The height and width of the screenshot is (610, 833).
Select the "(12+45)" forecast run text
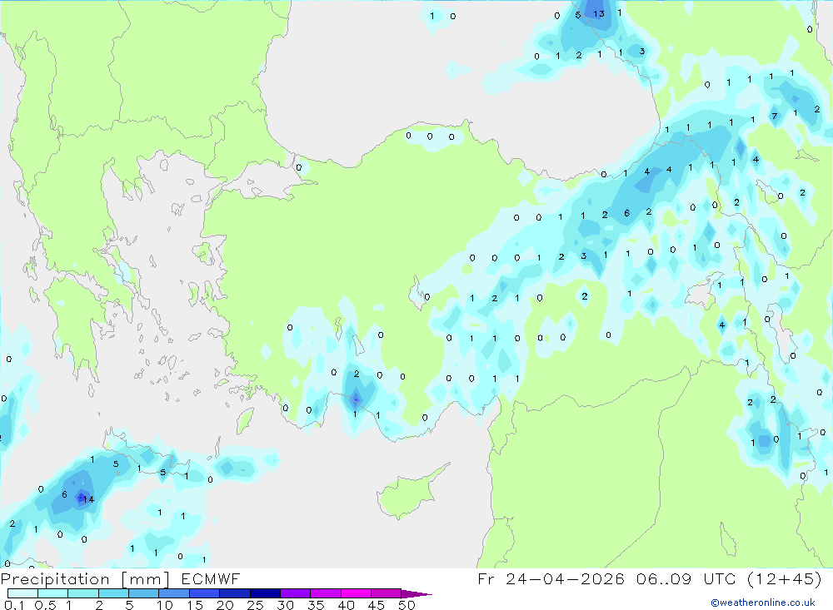784,579
